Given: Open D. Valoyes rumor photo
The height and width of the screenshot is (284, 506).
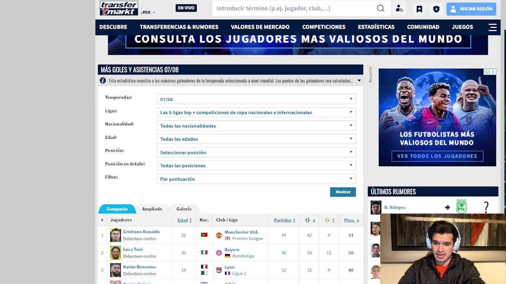Looking at the screenshot, I should (376, 207).
